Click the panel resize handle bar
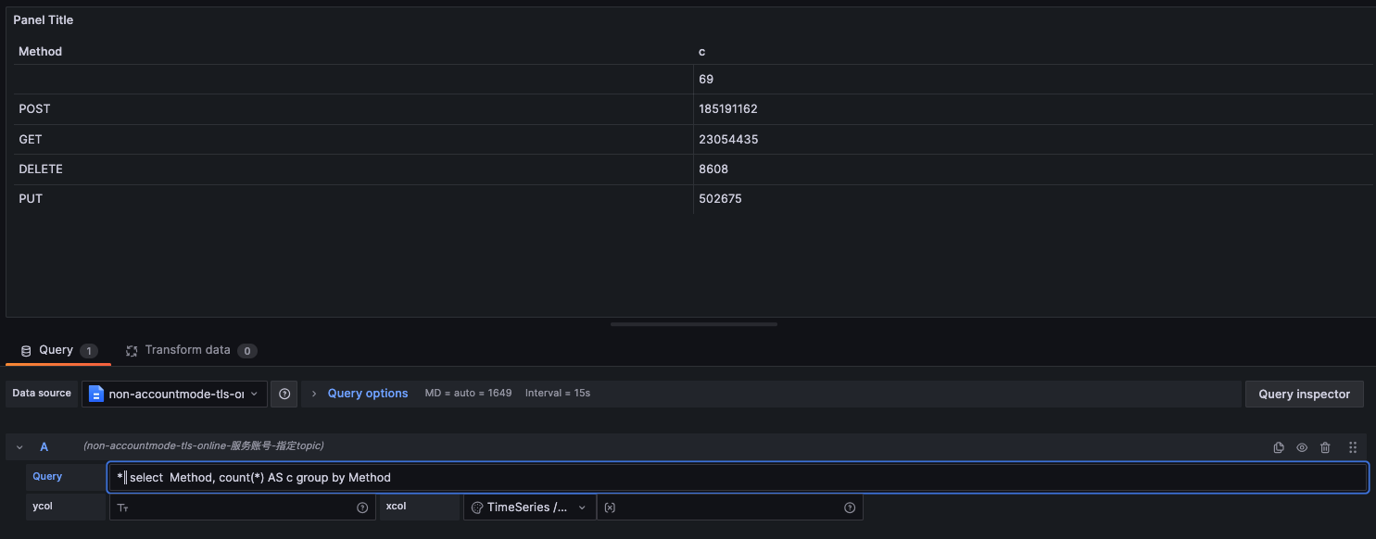This screenshot has height=539, width=1376. pyautogui.click(x=694, y=324)
